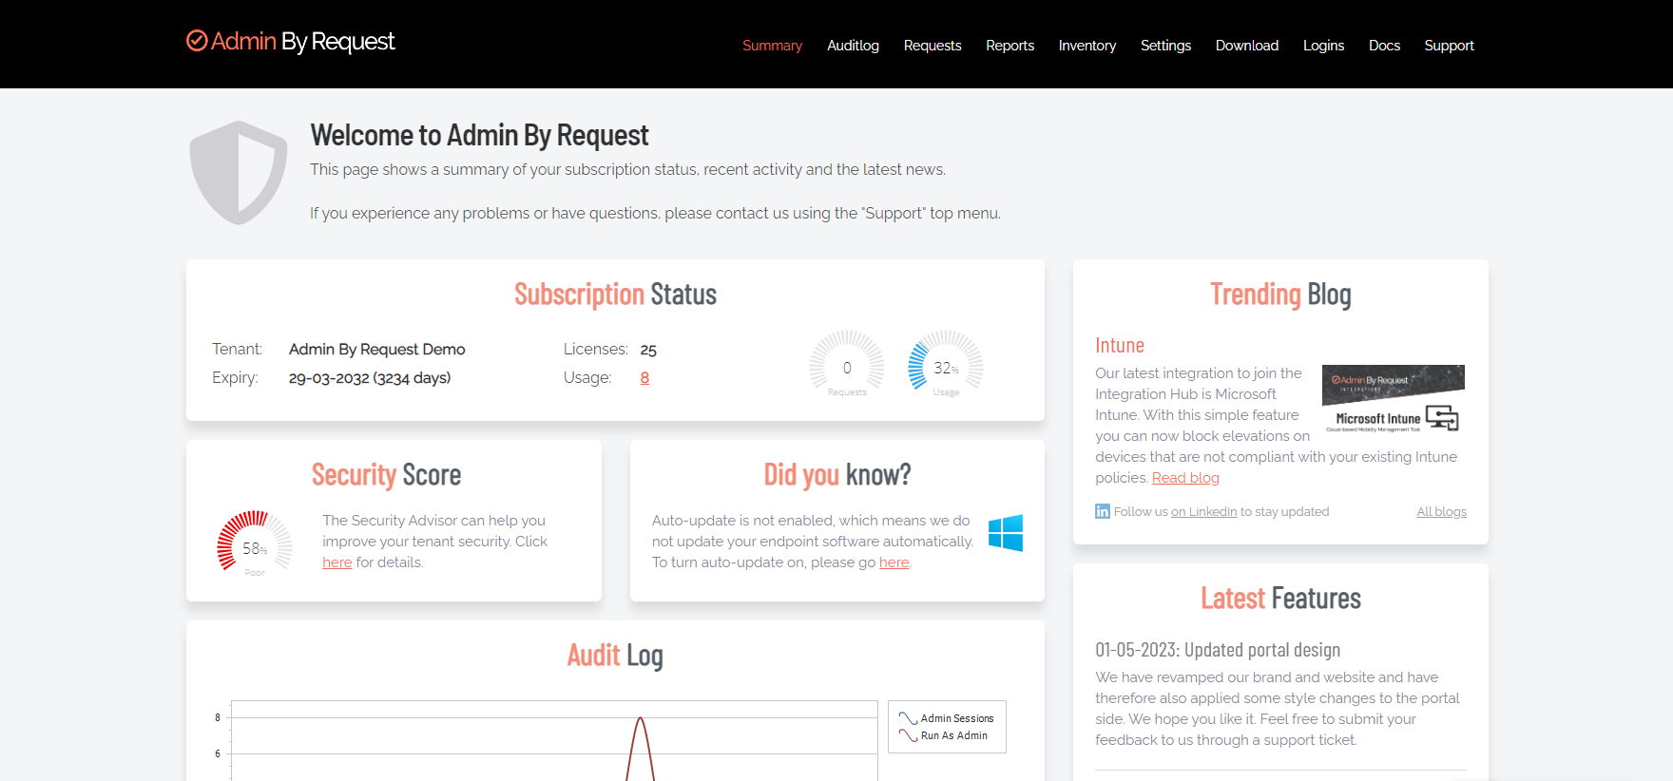The height and width of the screenshot is (781, 1673).
Task: Open the Requests menu
Action: click(x=933, y=46)
